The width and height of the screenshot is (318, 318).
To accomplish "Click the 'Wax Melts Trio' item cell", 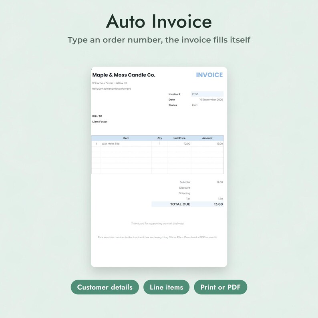I will (x=126, y=144).
